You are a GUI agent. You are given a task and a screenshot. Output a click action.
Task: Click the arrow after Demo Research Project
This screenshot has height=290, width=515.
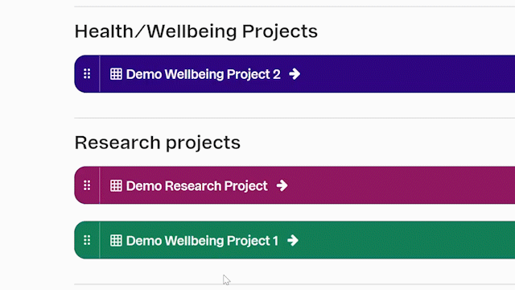(282, 185)
